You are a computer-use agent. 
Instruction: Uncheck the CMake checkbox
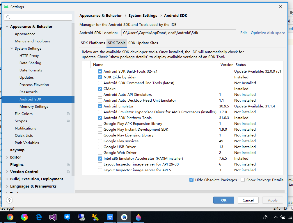pos(100,89)
